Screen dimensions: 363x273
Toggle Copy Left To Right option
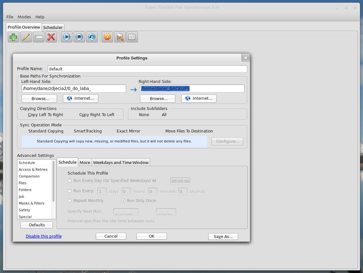click(45, 114)
